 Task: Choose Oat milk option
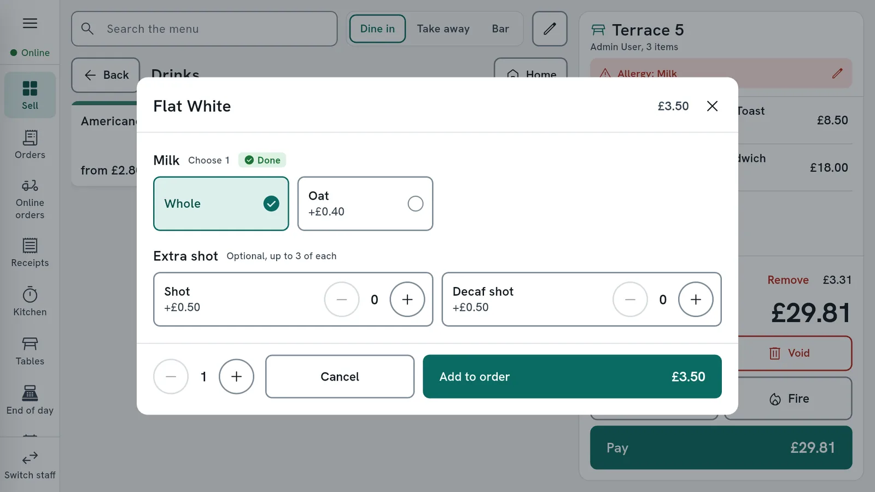(365, 203)
